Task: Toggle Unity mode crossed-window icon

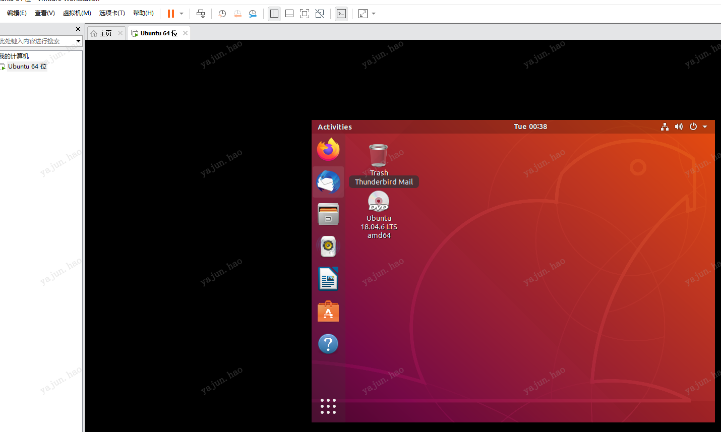Action: click(x=320, y=14)
